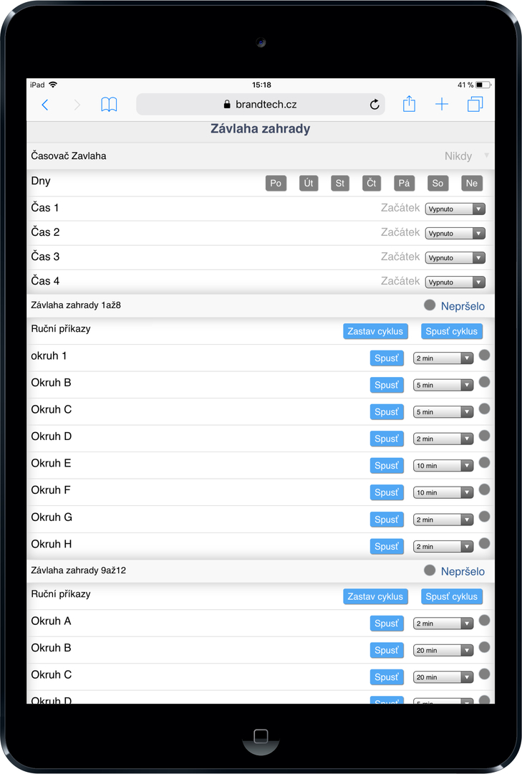Toggle the Po day button
The height and width of the screenshot is (774, 522).
[276, 183]
